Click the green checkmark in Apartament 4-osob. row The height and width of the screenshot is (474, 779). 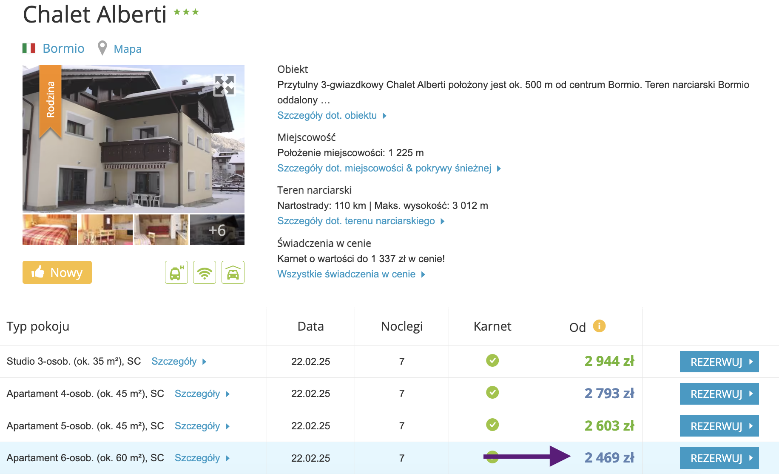(492, 392)
